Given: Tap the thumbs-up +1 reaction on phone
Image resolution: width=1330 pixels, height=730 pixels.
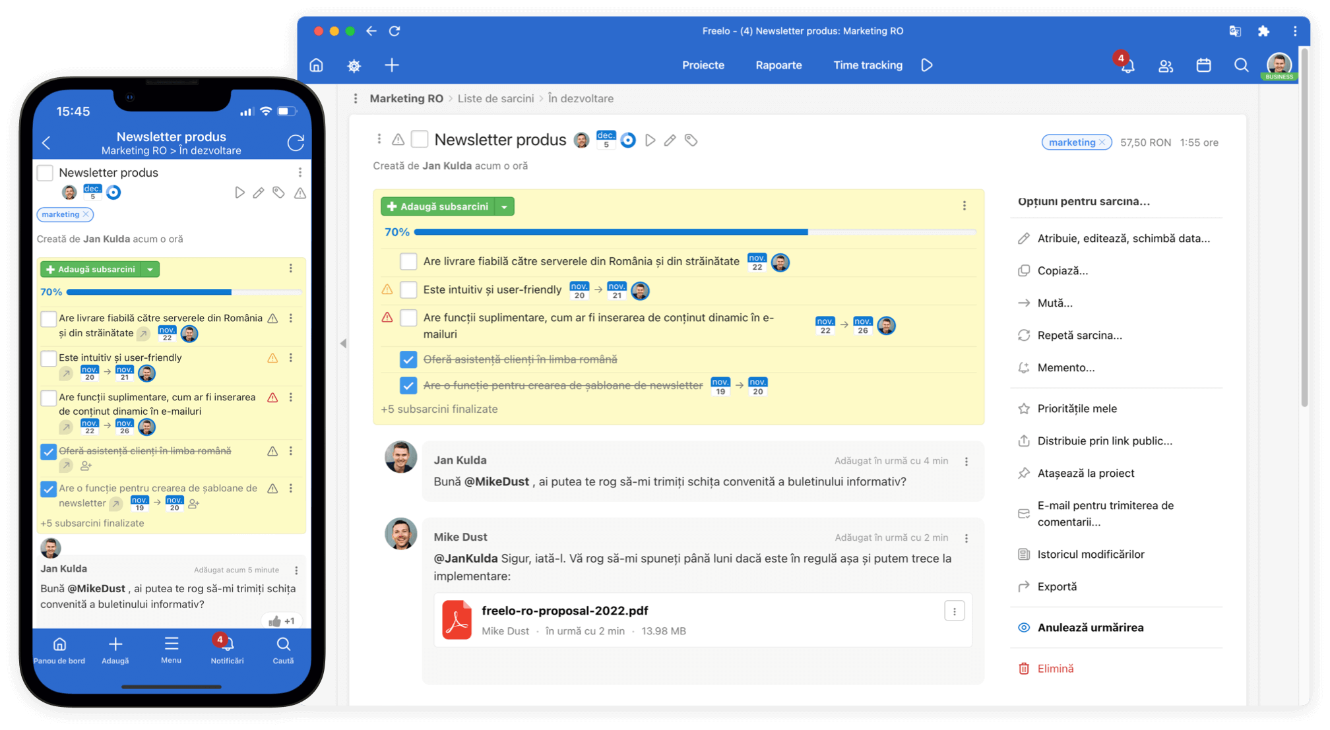Looking at the screenshot, I should coord(282,621).
